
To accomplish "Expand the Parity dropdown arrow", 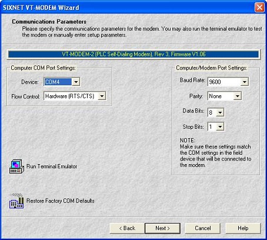I will tap(238, 96).
